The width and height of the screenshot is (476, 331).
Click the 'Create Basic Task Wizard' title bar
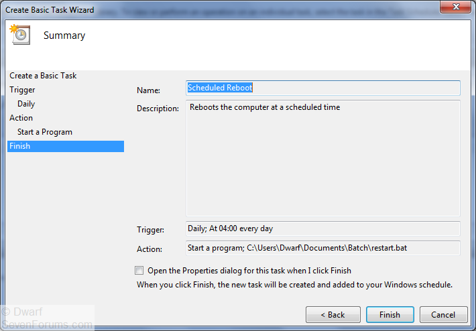pyautogui.click(x=201, y=9)
